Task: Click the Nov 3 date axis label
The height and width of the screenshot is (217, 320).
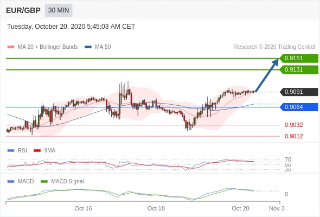Action: (277, 208)
